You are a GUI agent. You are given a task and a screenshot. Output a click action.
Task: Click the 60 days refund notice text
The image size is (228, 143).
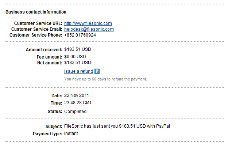[105, 79]
